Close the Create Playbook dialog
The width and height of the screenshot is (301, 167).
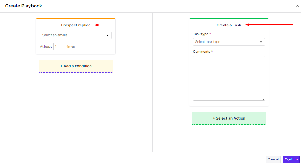(x=297, y=6)
